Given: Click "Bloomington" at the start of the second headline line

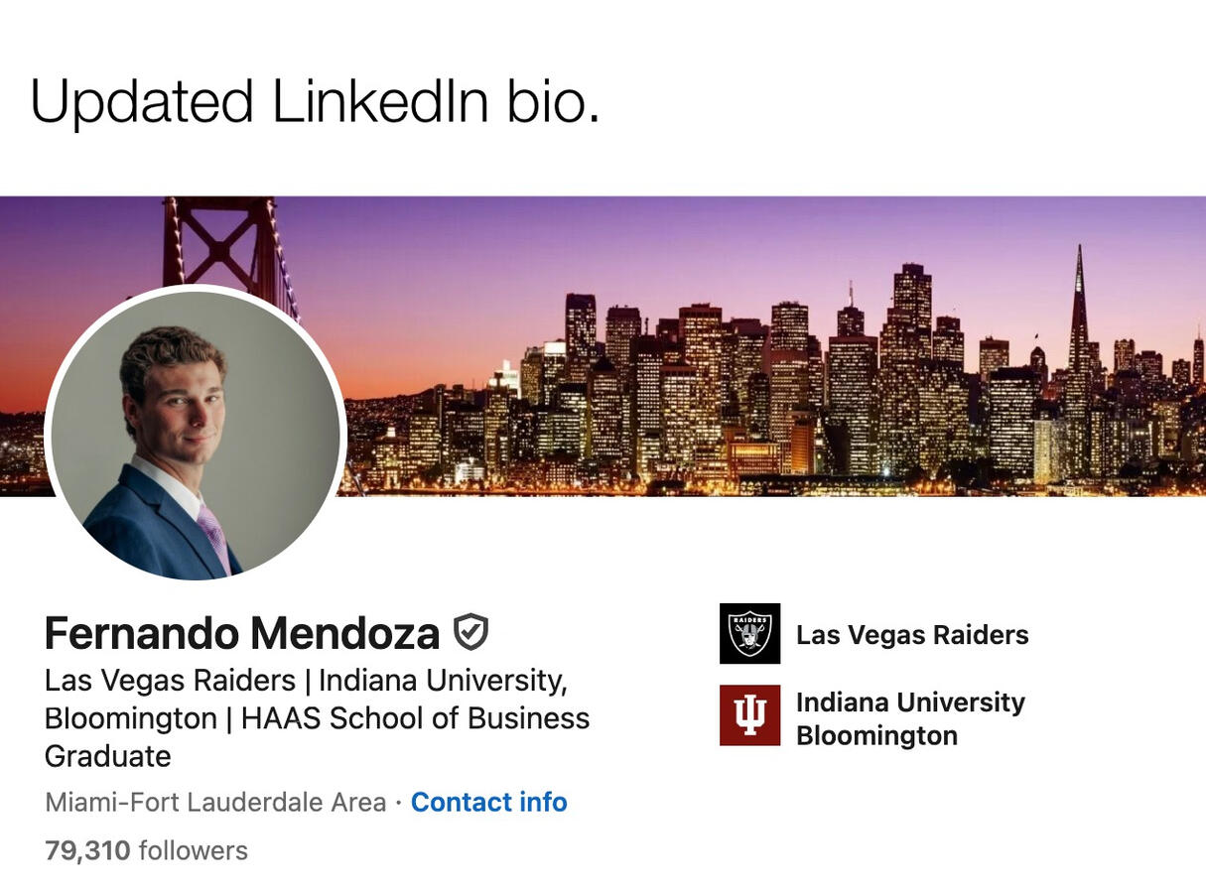Looking at the screenshot, I should point(130,718).
